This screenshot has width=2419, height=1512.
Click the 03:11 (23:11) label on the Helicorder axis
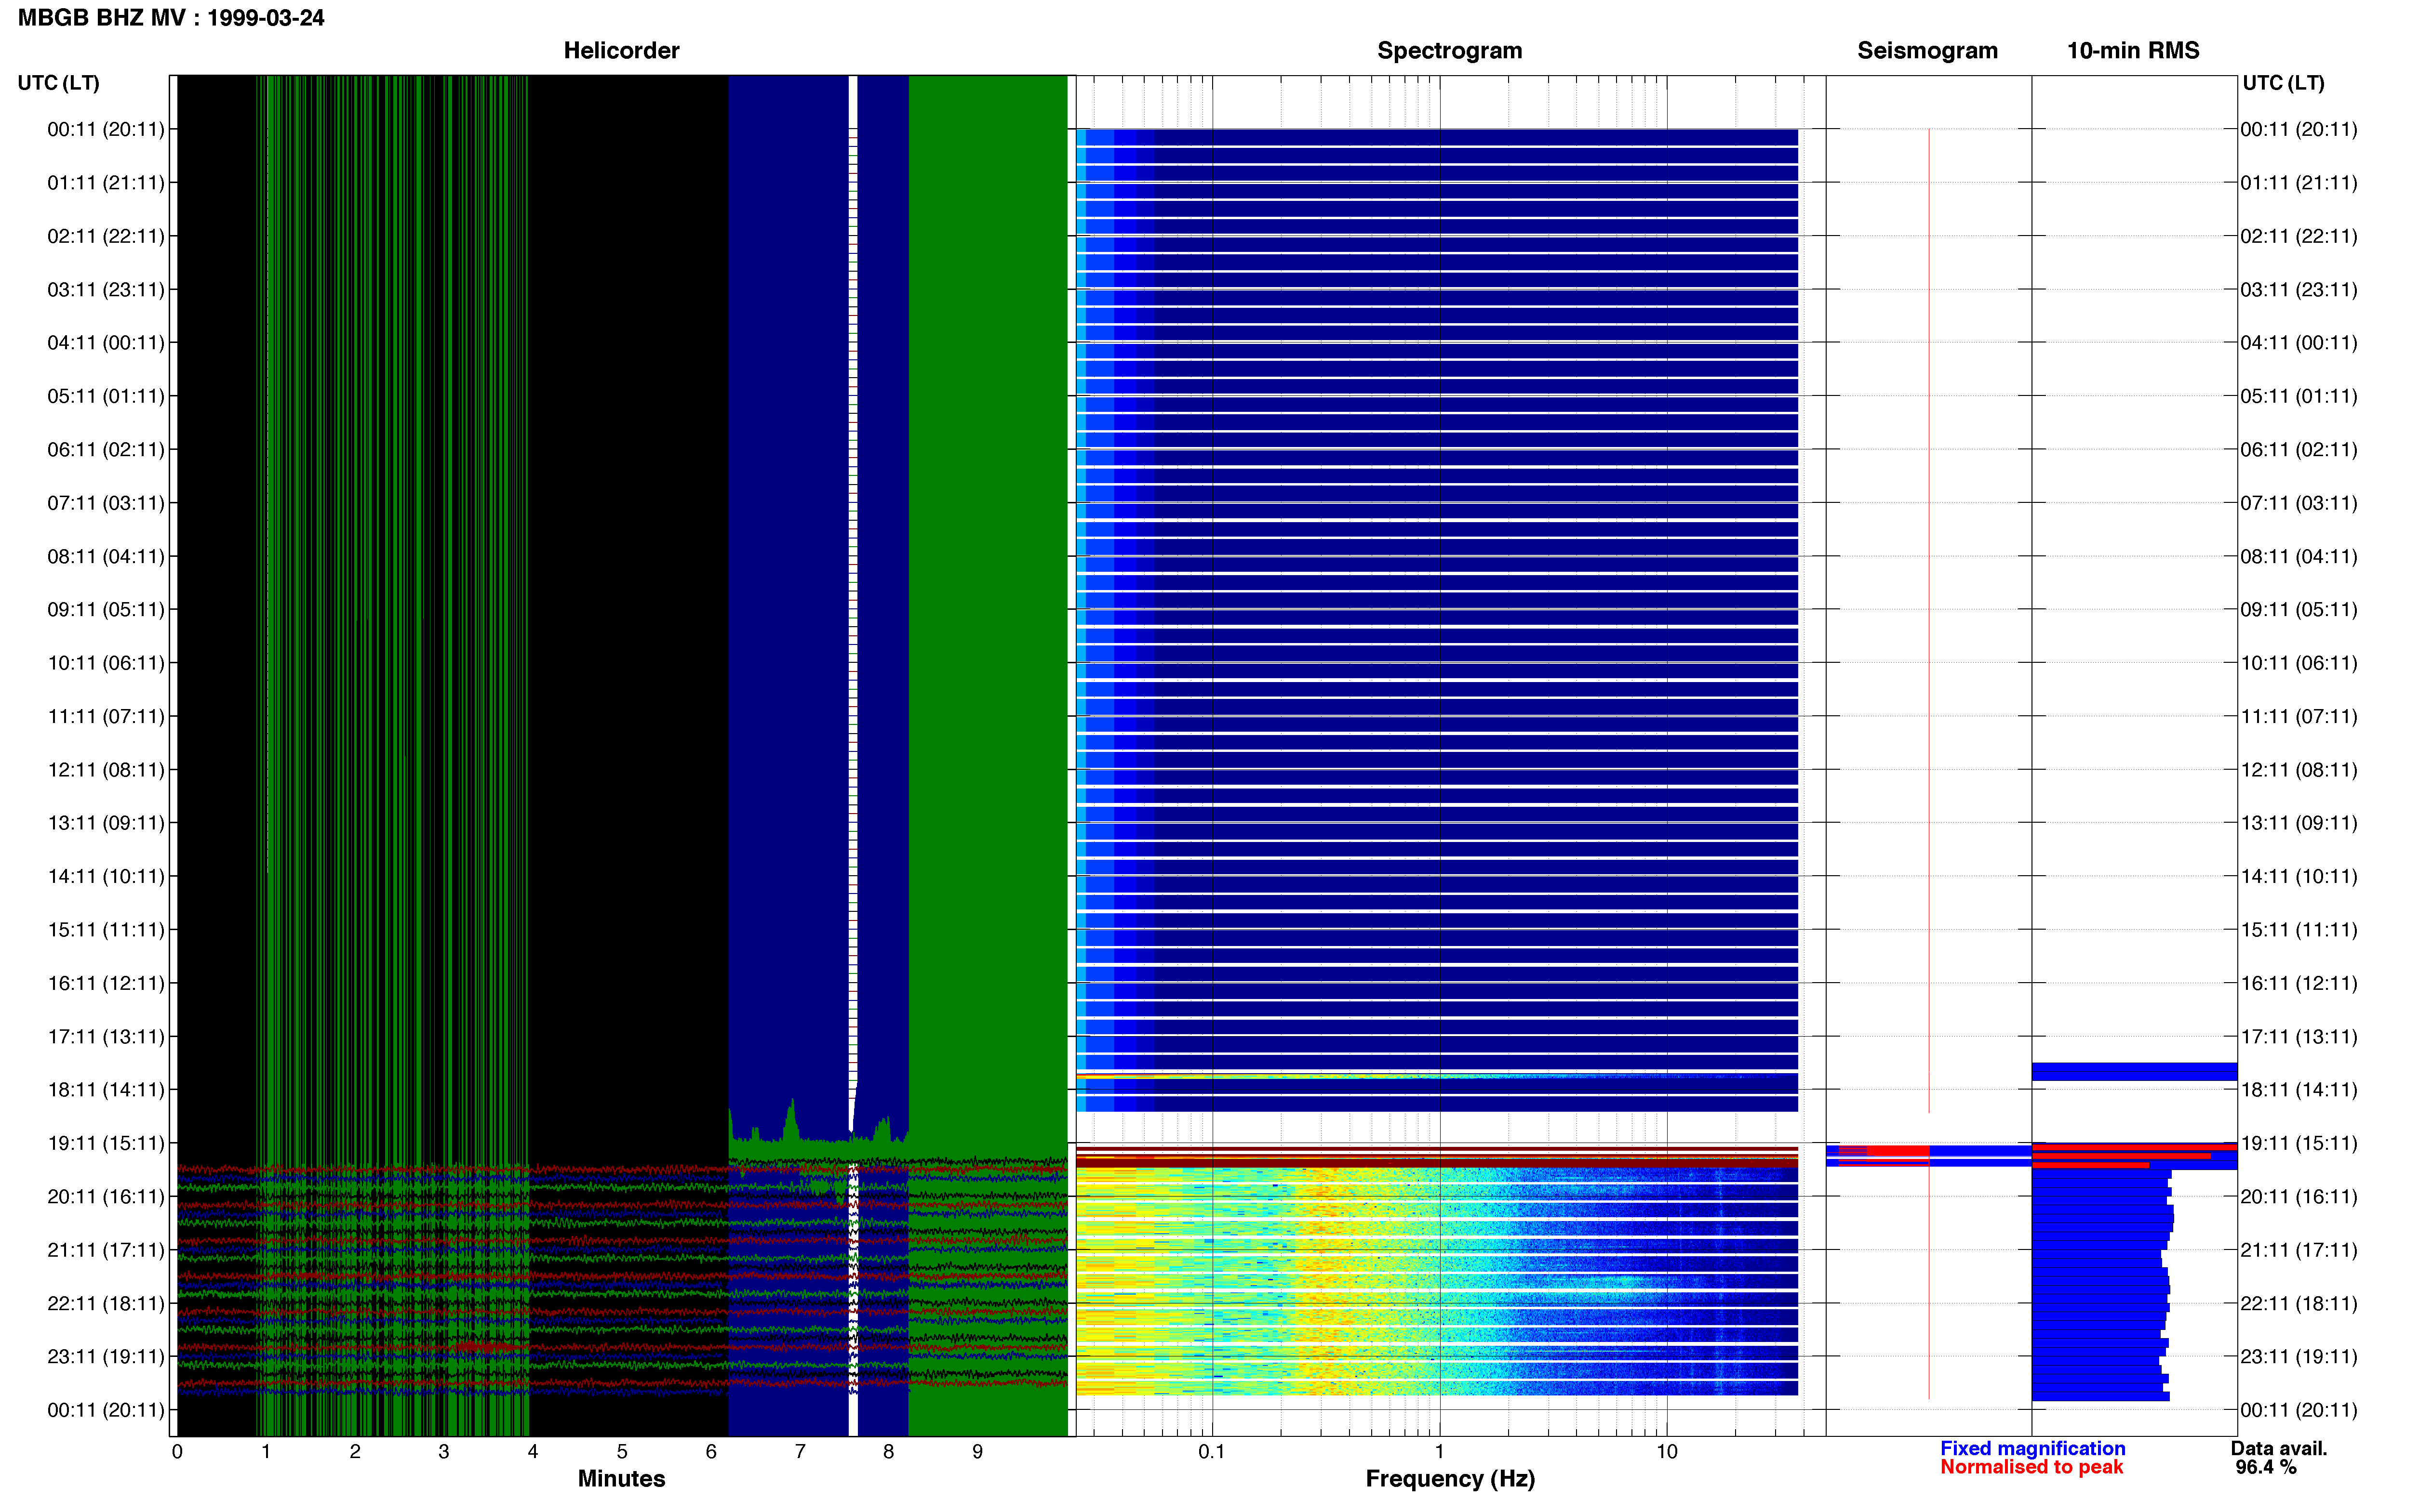pyautogui.click(x=106, y=290)
